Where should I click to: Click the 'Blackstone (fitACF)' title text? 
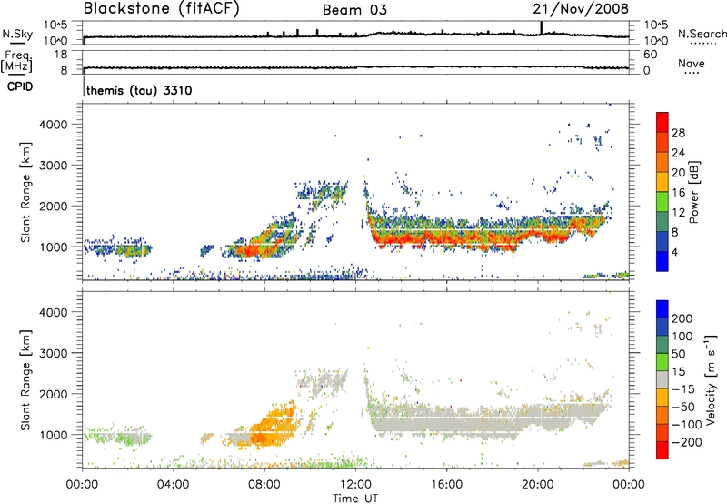[x=162, y=8]
